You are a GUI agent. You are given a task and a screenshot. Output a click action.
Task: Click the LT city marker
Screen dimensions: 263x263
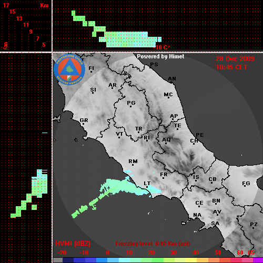tap(147, 187)
